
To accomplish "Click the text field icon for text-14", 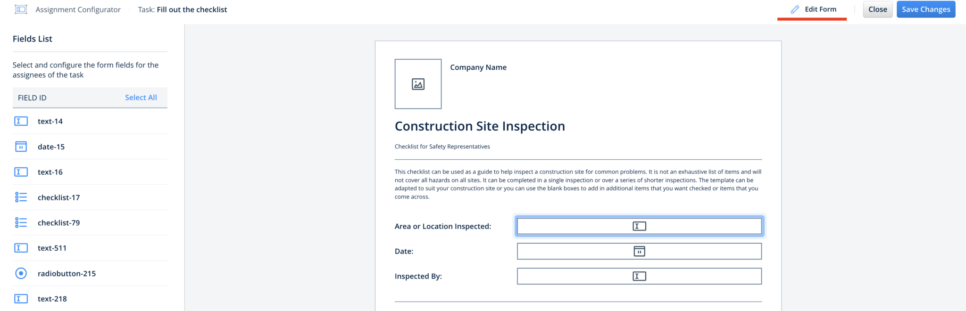I will [21, 121].
